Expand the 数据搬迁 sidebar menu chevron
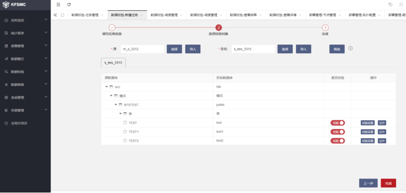The width and height of the screenshot is (406, 193). click(46, 59)
